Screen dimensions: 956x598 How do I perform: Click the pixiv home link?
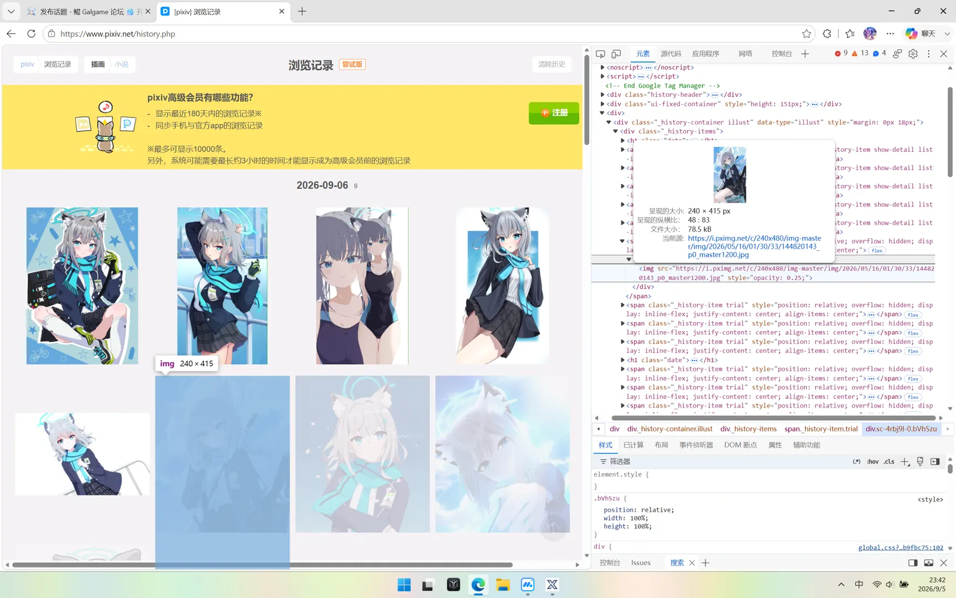tap(27, 64)
